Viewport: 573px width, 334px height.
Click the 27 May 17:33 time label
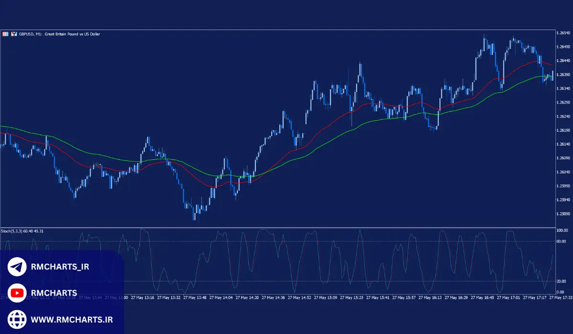click(561, 297)
